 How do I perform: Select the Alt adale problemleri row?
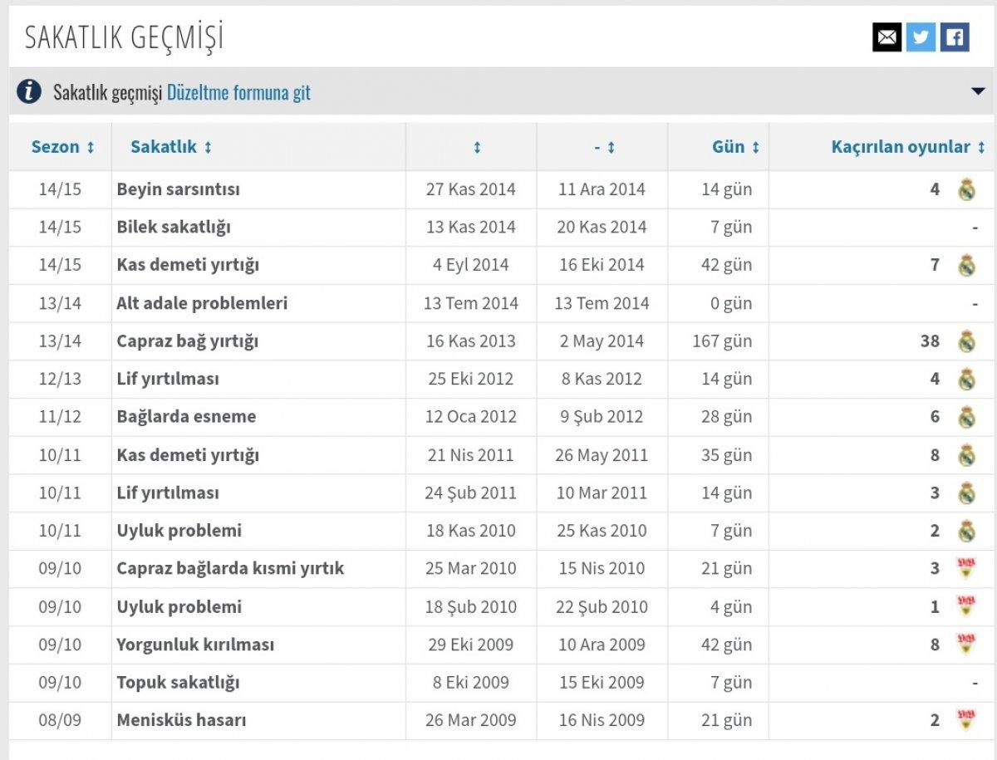pos(202,303)
